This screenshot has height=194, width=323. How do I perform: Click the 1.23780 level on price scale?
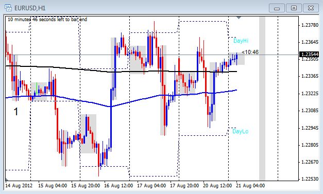point(310,25)
